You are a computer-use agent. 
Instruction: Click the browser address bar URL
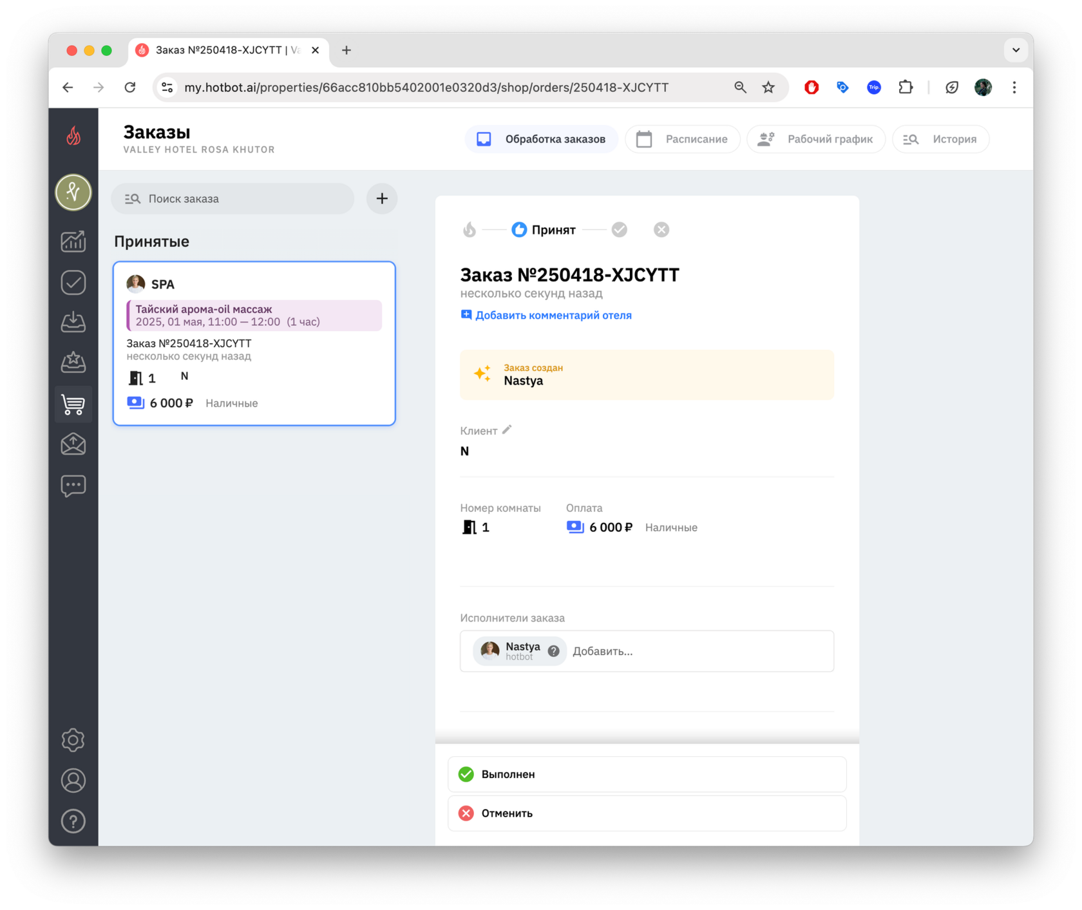426,88
